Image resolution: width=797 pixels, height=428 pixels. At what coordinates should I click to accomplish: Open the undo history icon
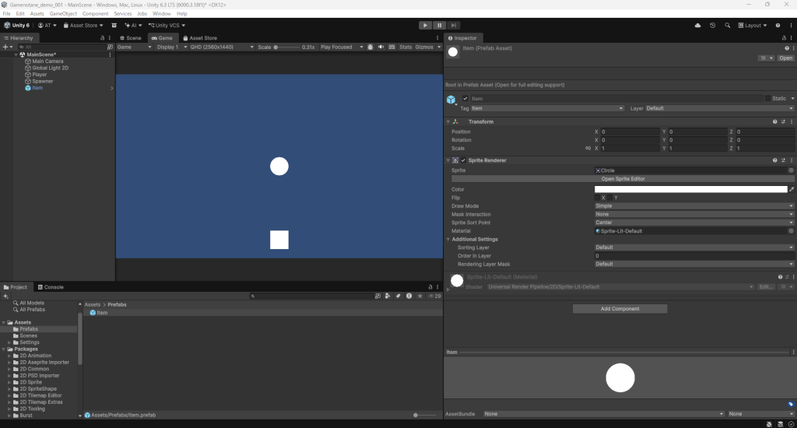712,26
